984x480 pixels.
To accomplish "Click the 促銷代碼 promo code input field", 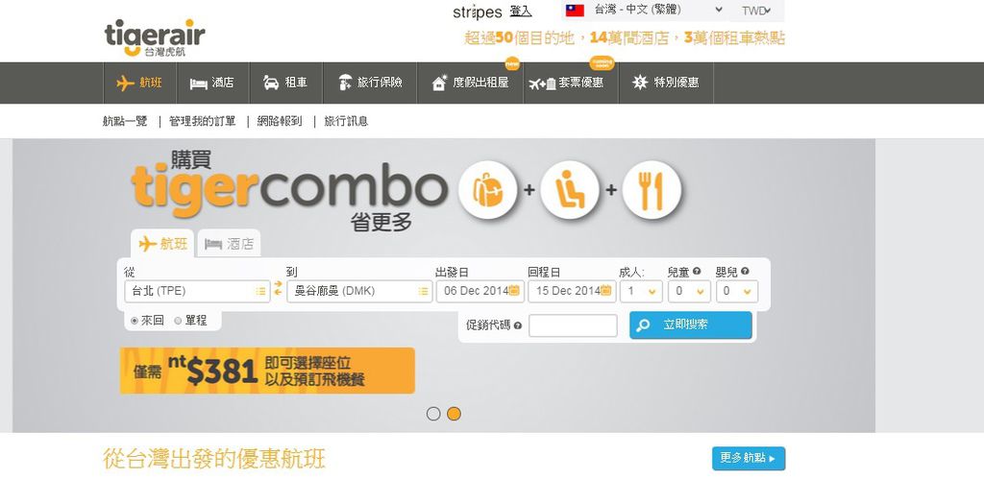I will 573,325.
